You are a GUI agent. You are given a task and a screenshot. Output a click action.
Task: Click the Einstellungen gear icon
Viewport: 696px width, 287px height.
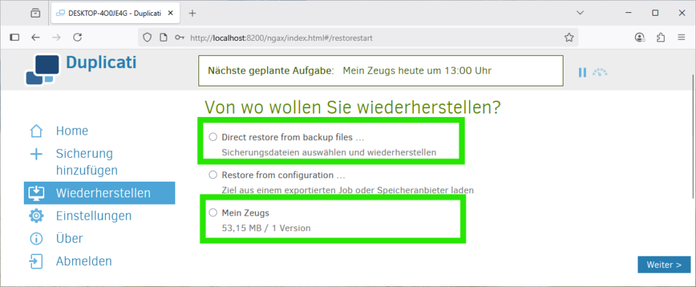point(36,216)
